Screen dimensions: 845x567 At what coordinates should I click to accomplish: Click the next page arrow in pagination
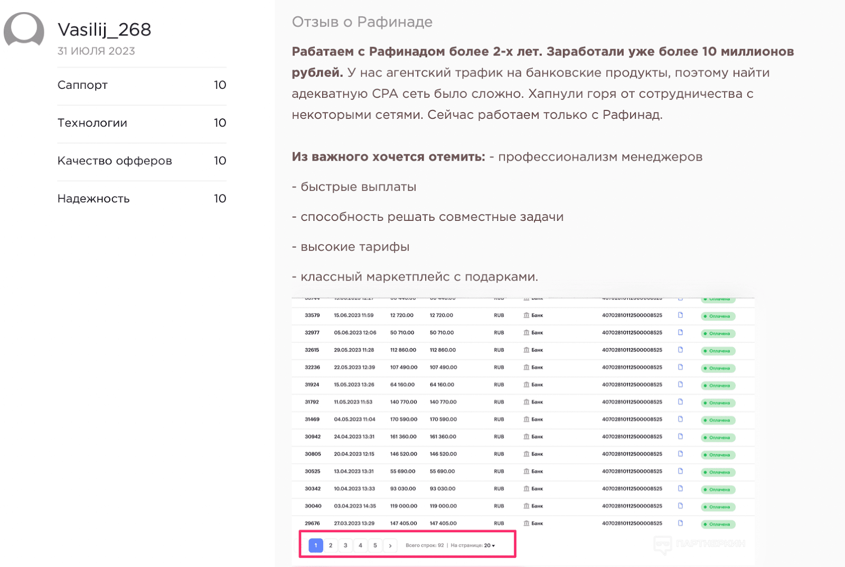point(390,545)
